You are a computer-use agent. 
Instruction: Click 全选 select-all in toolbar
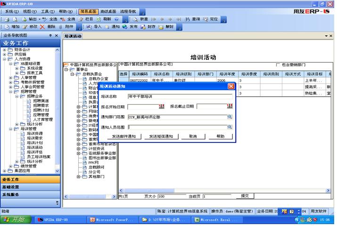point(49,19)
